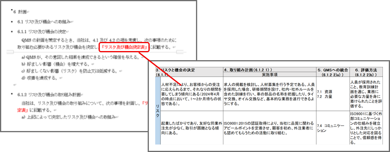Click the sub-header "実施事項"

tap(270, 75)
